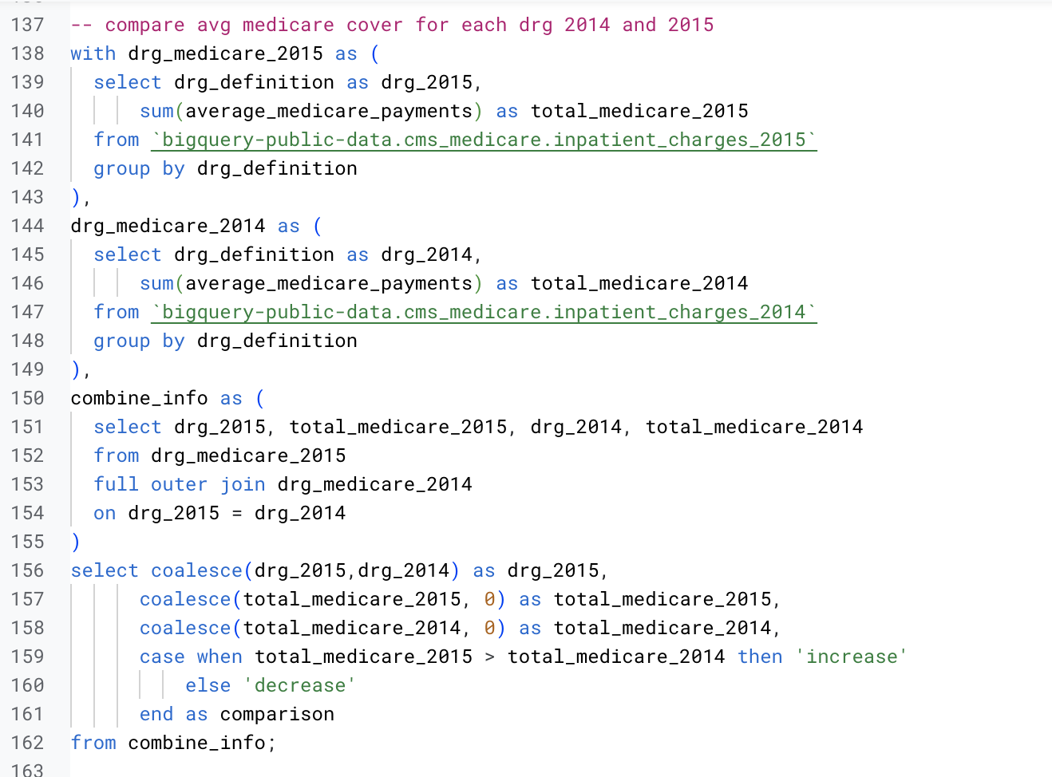Screen dimensions: 1052x777
Task: Place cursor in the drg_medicare_2015 CTE name
Action: point(200,53)
